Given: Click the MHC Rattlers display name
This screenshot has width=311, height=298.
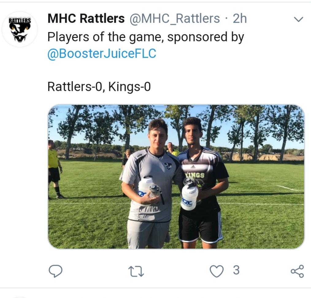Looking at the screenshot, I should [x=86, y=18].
